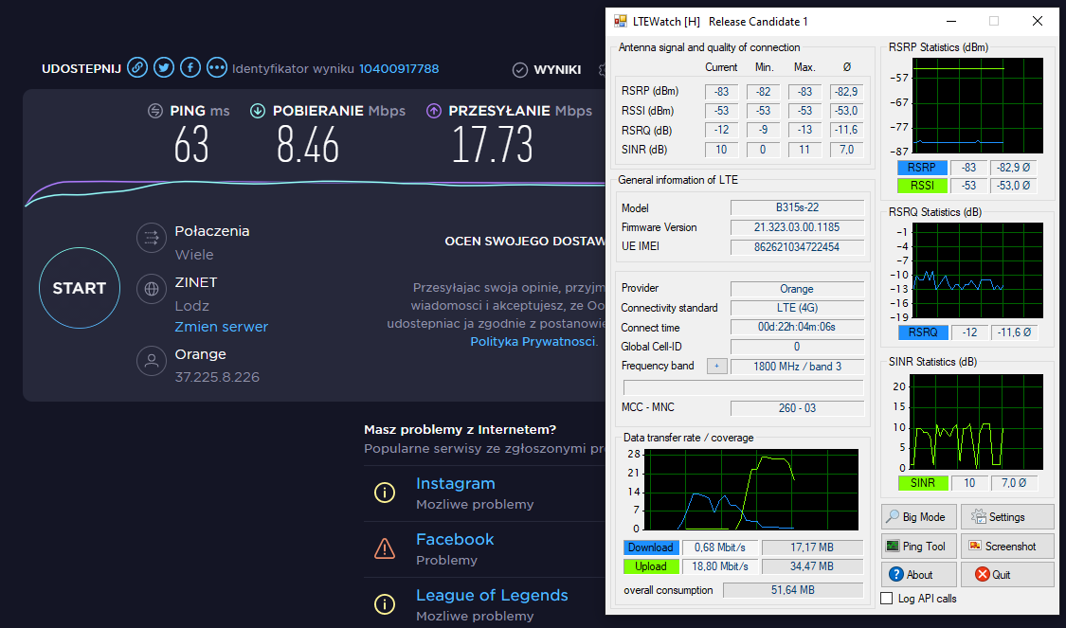
Task: Open the Zmien serwer link
Action: (x=222, y=327)
